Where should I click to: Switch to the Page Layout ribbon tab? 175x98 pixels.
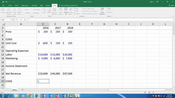click(x=25, y=5)
